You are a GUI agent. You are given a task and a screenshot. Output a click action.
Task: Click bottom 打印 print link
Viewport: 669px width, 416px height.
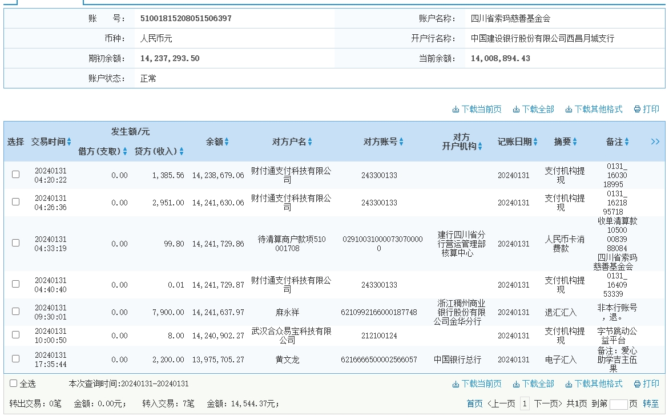[x=646, y=384]
